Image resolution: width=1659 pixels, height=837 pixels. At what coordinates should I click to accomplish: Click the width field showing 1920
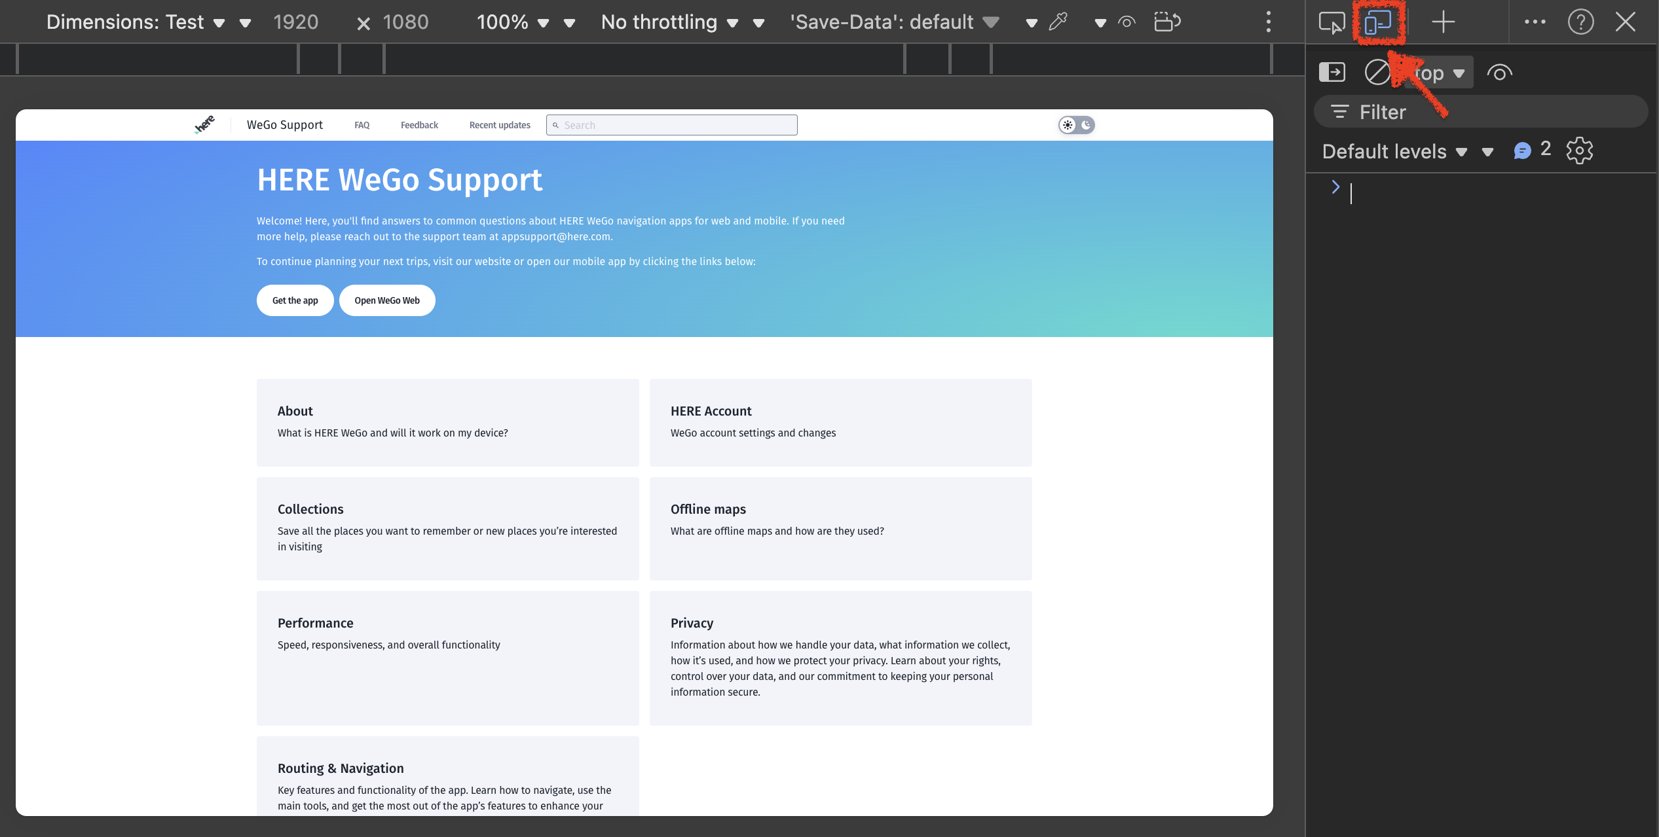point(296,22)
